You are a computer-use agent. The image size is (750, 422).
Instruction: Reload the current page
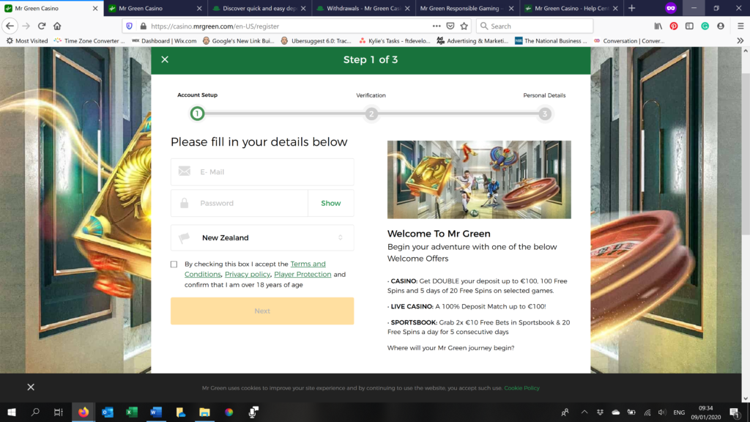42,26
